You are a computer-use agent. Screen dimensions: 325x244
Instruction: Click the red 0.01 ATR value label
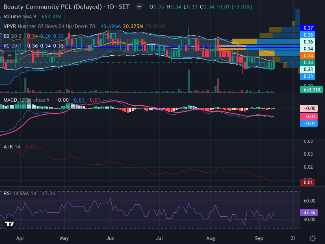coord(308,182)
